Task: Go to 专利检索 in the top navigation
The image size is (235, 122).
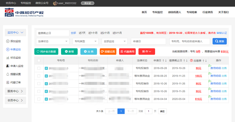Action: [192, 12]
